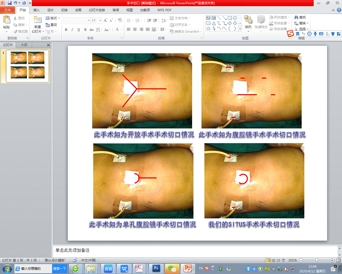Click zoom in plus button

tap(332, 260)
